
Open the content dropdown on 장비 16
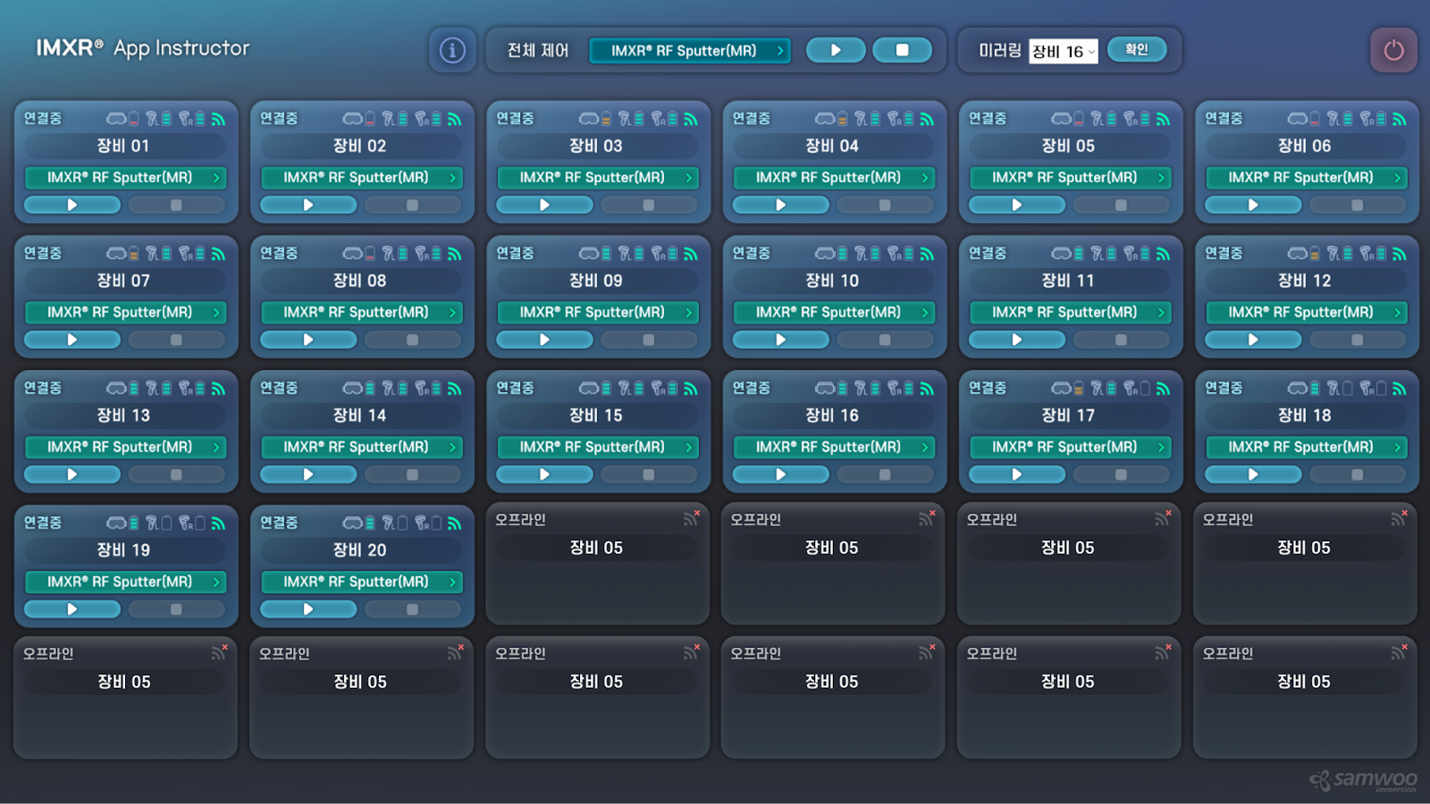[x=834, y=448]
